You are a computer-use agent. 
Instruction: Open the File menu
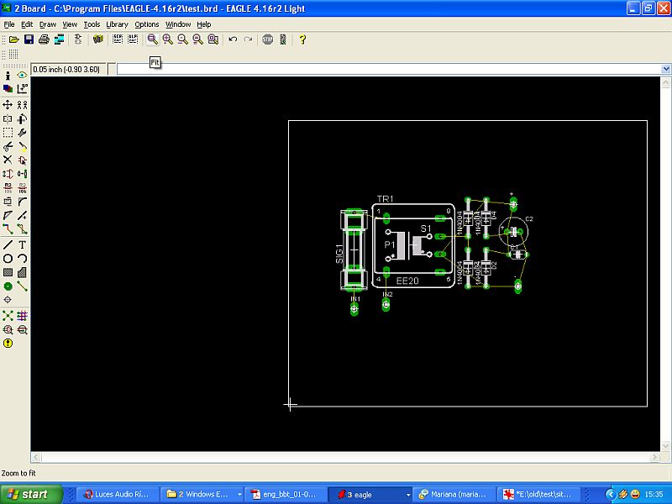(9, 24)
